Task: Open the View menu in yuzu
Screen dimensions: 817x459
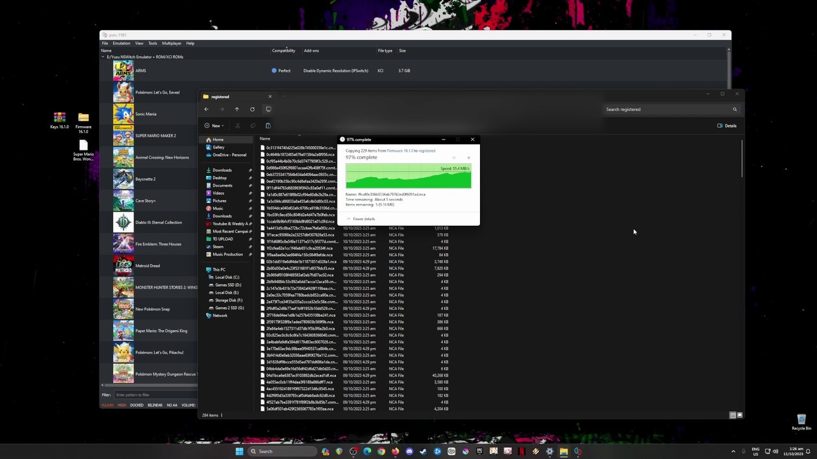Action: click(139, 43)
